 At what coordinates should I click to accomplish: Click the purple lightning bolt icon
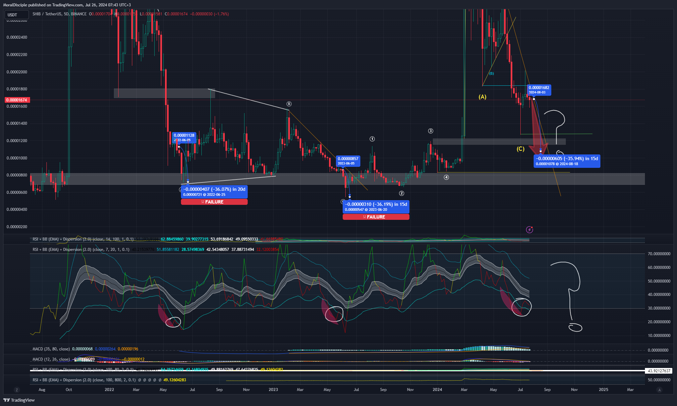click(x=529, y=230)
